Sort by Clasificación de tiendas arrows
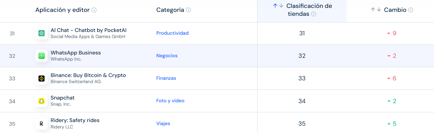Image resolution: width=434 pixels, height=133 pixels. (278, 6)
